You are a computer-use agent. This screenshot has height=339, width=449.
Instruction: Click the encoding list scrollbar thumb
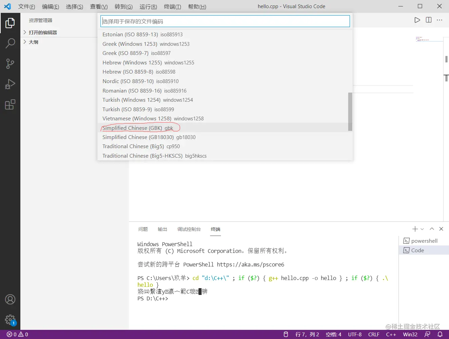(x=350, y=112)
